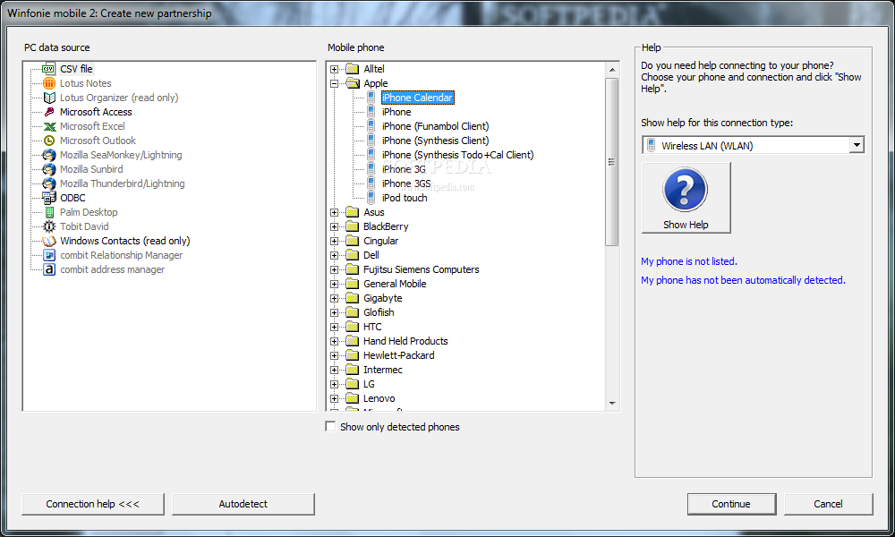Click the Lotus Notes icon
Viewport: 895px width, 537px height.
coord(49,83)
